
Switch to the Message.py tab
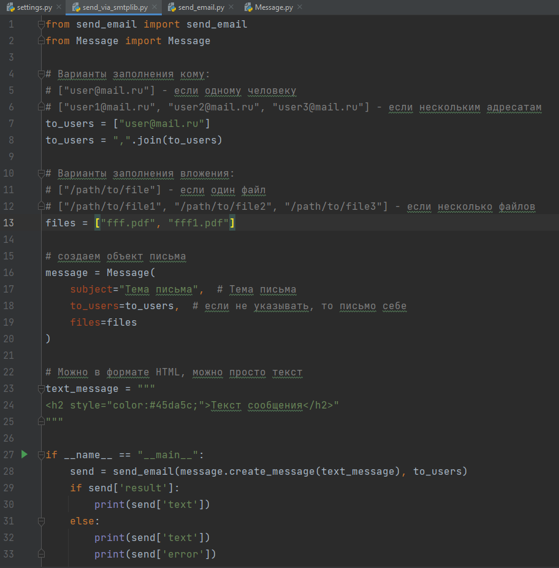[x=274, y=7]
